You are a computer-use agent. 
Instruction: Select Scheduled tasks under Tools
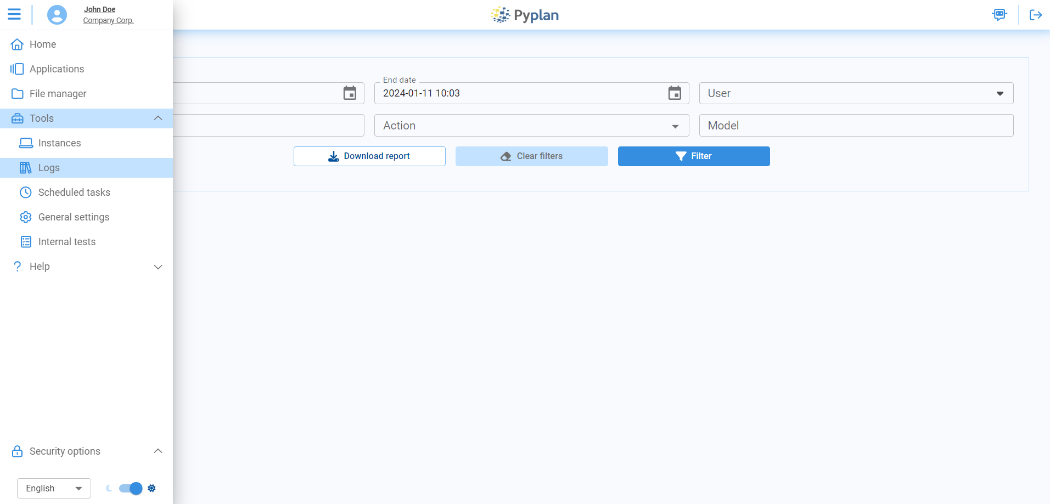click(86, 192)
